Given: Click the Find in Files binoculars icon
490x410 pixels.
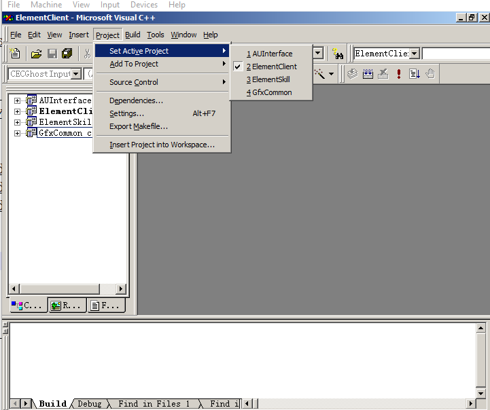Looking at the screenshot, I should [338, 54].
